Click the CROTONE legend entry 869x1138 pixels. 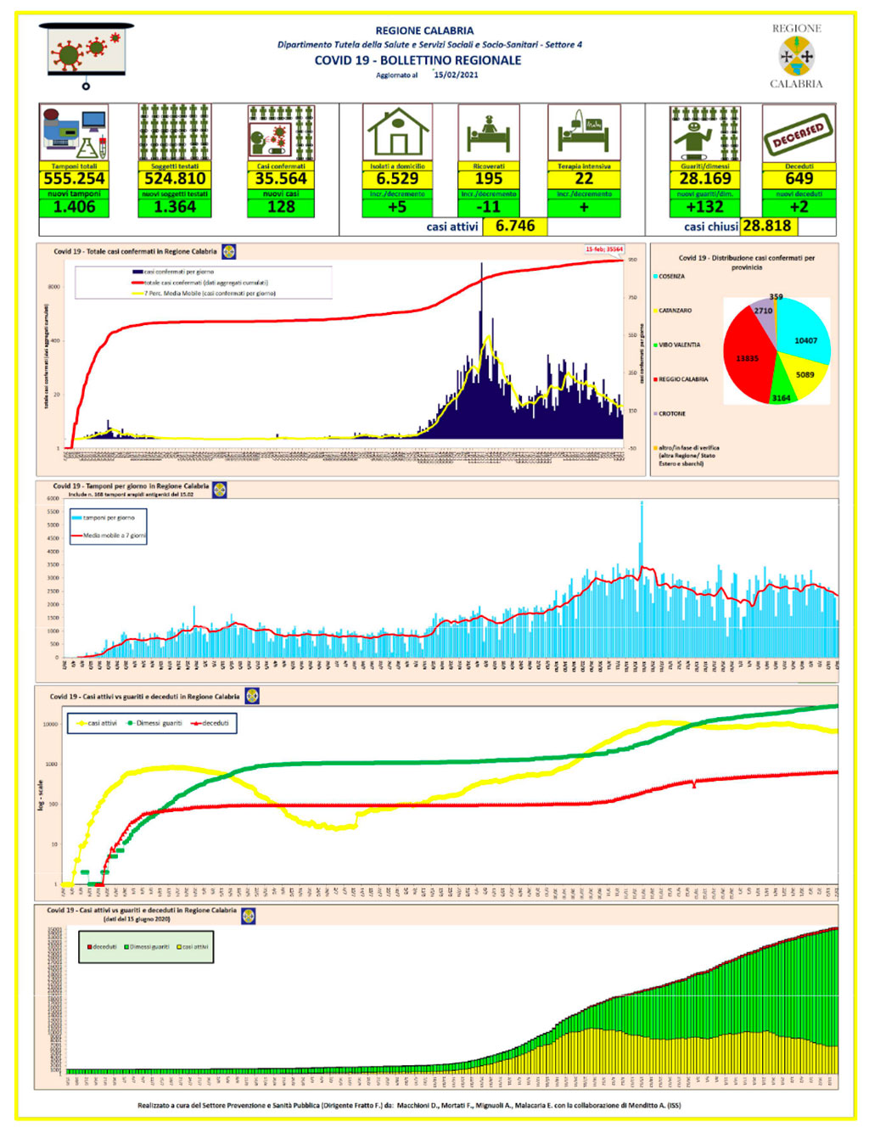[670, 413]
